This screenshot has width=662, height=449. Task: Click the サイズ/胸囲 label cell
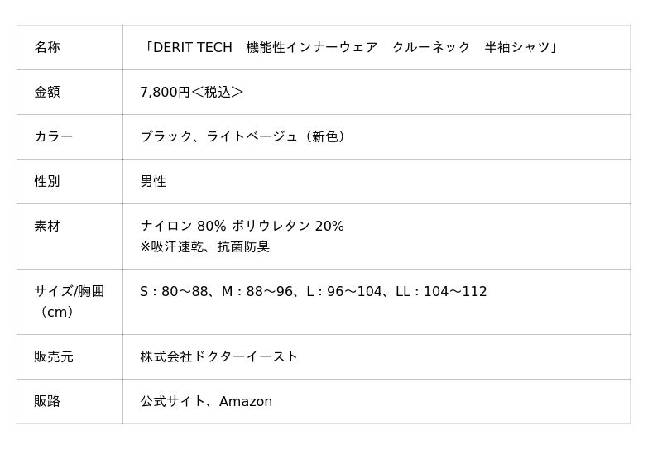[x=69, y=291]
